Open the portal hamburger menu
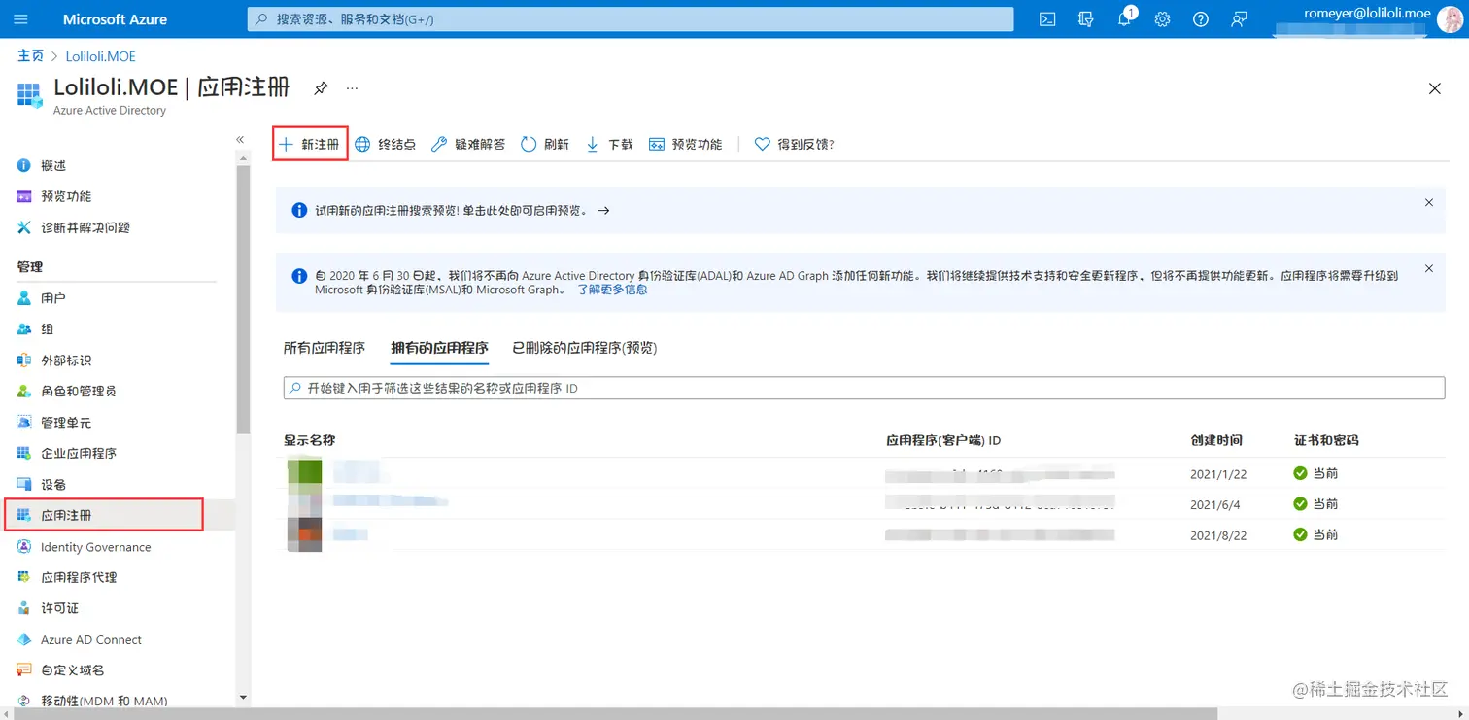Screen dimensions: 1469x720 pos(20,19)
